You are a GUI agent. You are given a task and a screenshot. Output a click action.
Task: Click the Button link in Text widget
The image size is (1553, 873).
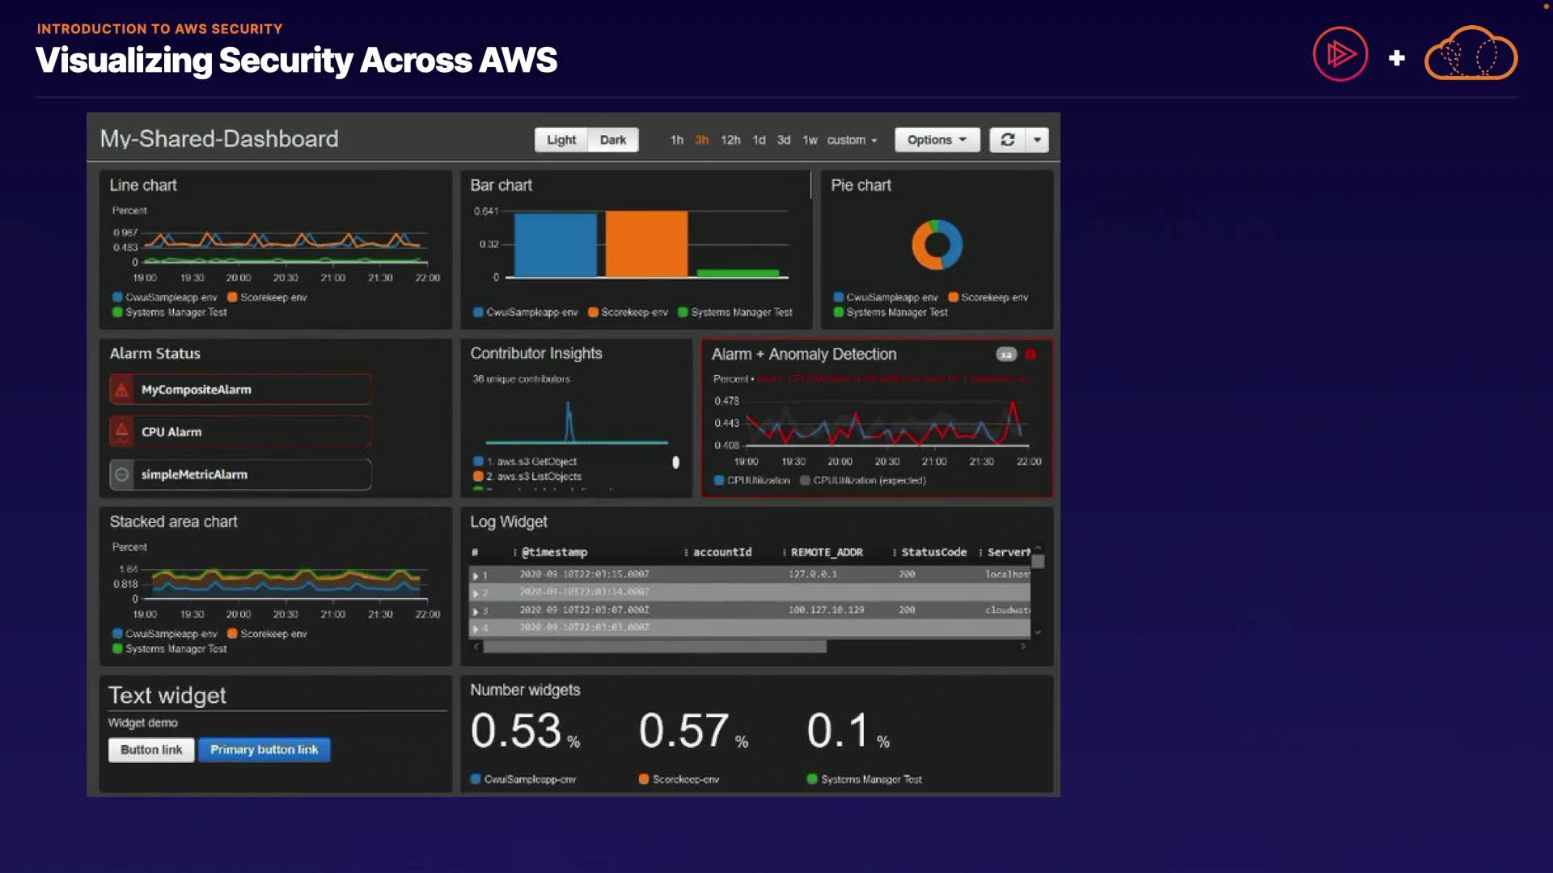(x=151, y=749)
